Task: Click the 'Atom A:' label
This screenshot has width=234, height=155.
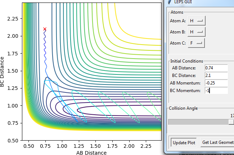Action: coord(178,21)
